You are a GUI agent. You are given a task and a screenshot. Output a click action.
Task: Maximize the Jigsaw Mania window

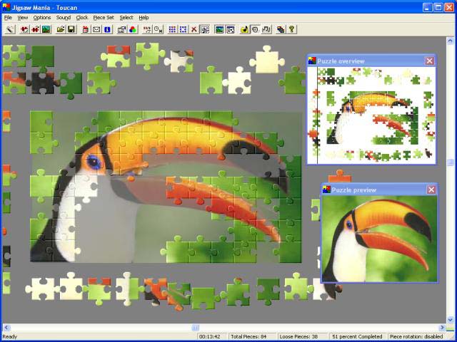[438, 7]
